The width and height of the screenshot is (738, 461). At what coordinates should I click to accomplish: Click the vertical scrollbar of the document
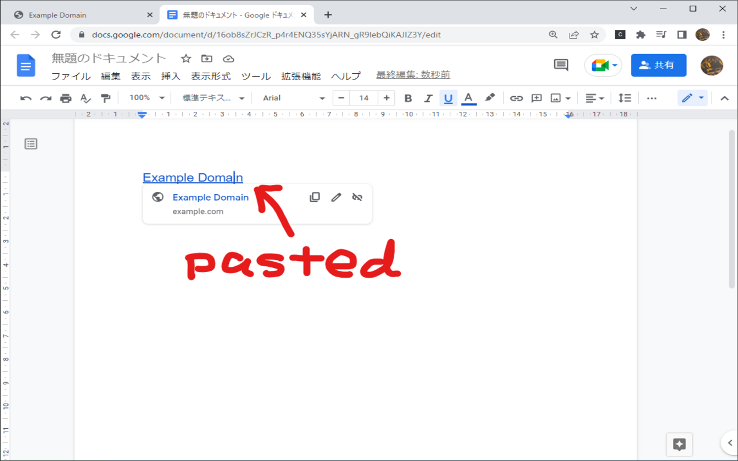732,209
